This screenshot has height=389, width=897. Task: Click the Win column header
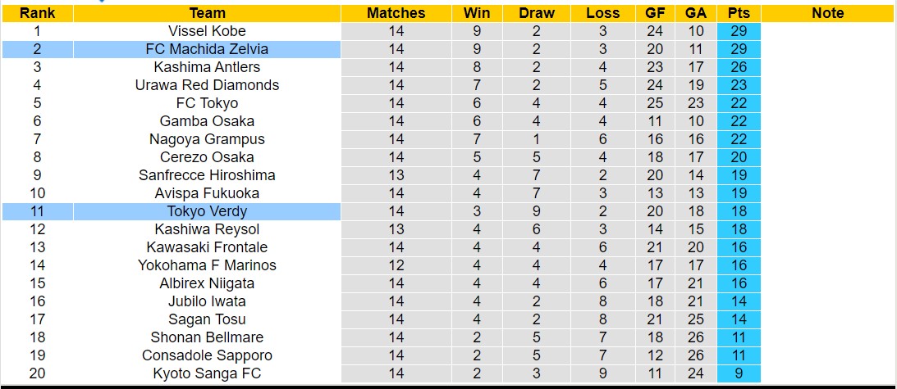[x=477, y=13]
